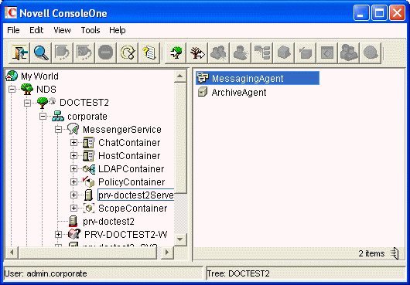Image resolution: width=410 pixels, height=285 pixels.
Task: Click the 2 items count text
Action: (x=371, y=253)
